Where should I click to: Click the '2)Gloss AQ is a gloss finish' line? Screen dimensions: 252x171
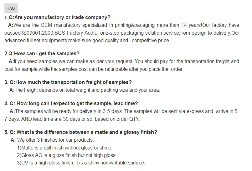click(x=67, y=155)
